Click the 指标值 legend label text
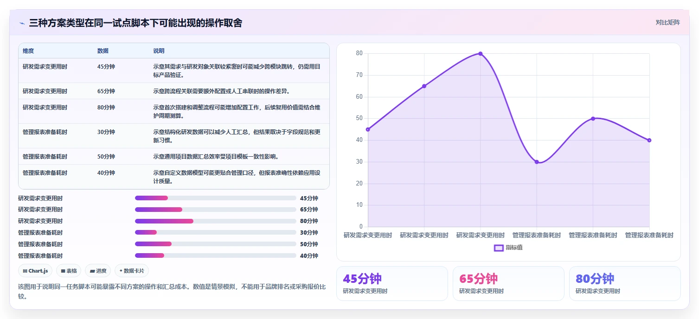Viewport: 699px width, 319px height. [514, 248]
